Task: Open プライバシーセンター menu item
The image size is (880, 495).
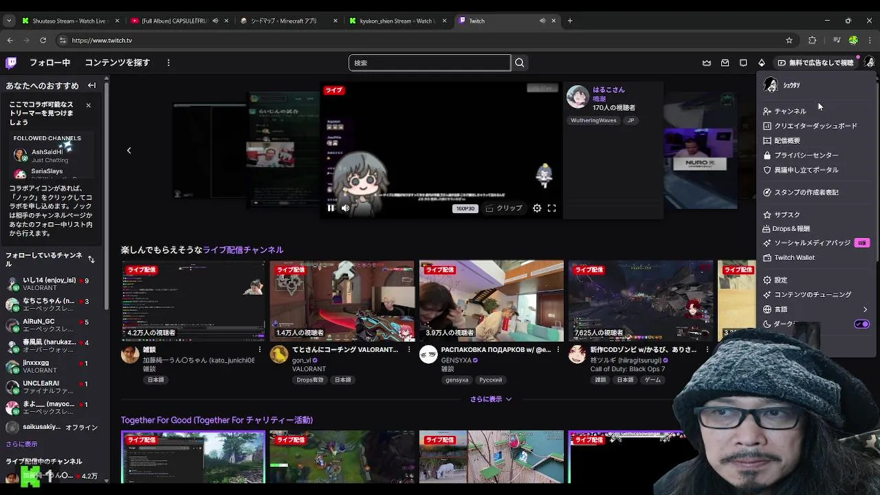Action: click(817, 155)
